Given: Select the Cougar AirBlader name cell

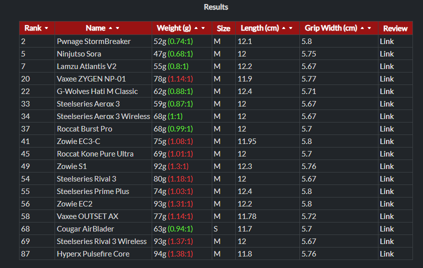Looking at the screenshot, I should [x=103, y=229].
